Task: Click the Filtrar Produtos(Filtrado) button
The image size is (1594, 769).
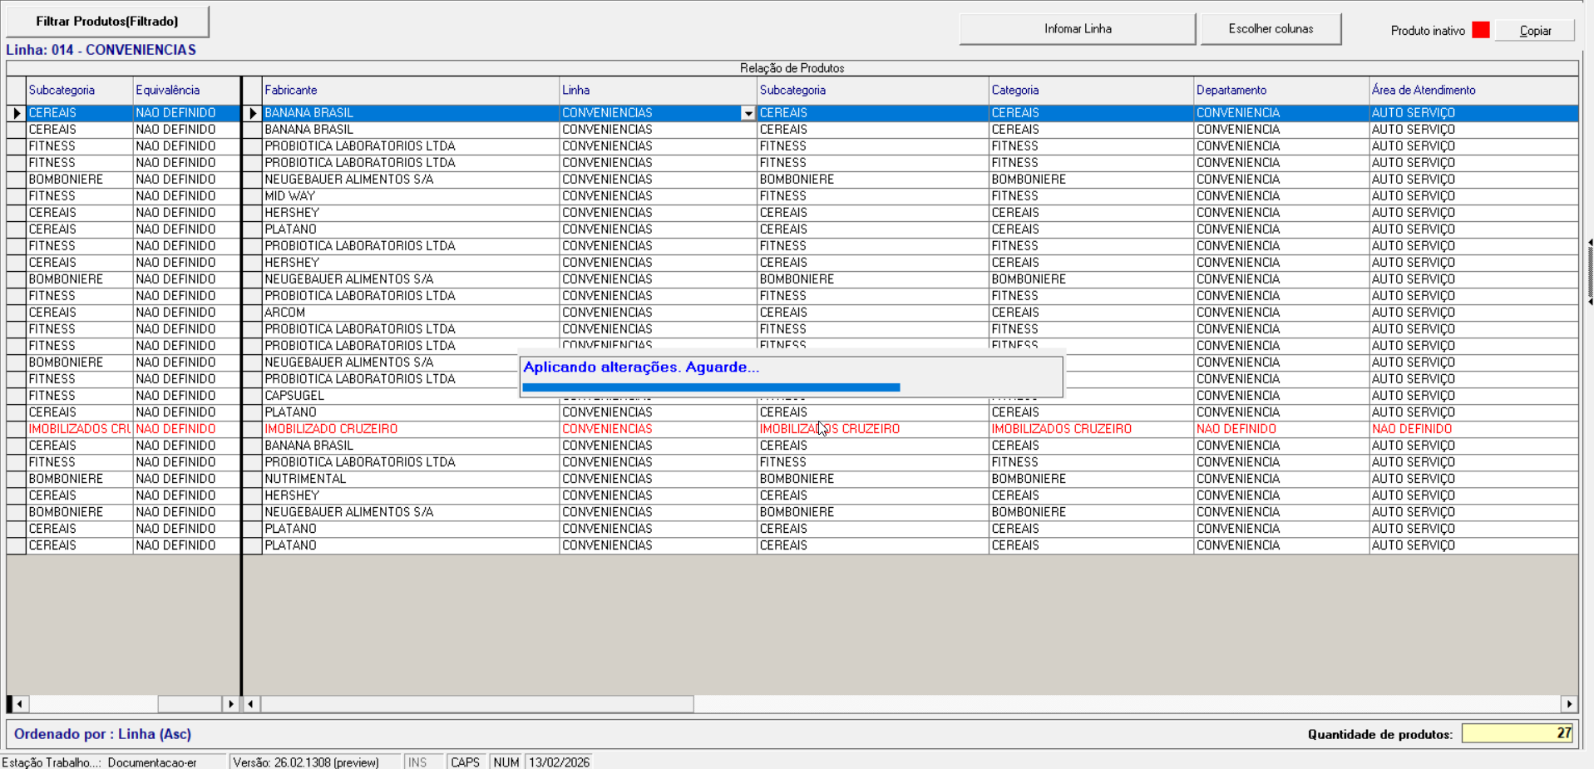Action: (107, 22)
